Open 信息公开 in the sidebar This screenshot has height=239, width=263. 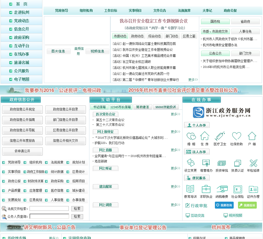(21, 29)
